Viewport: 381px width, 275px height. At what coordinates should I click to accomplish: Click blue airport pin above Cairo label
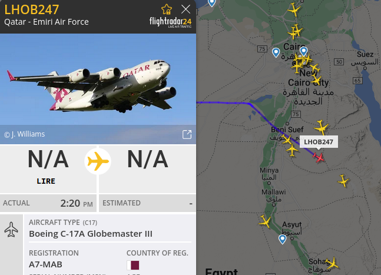[x=303, y=51]
